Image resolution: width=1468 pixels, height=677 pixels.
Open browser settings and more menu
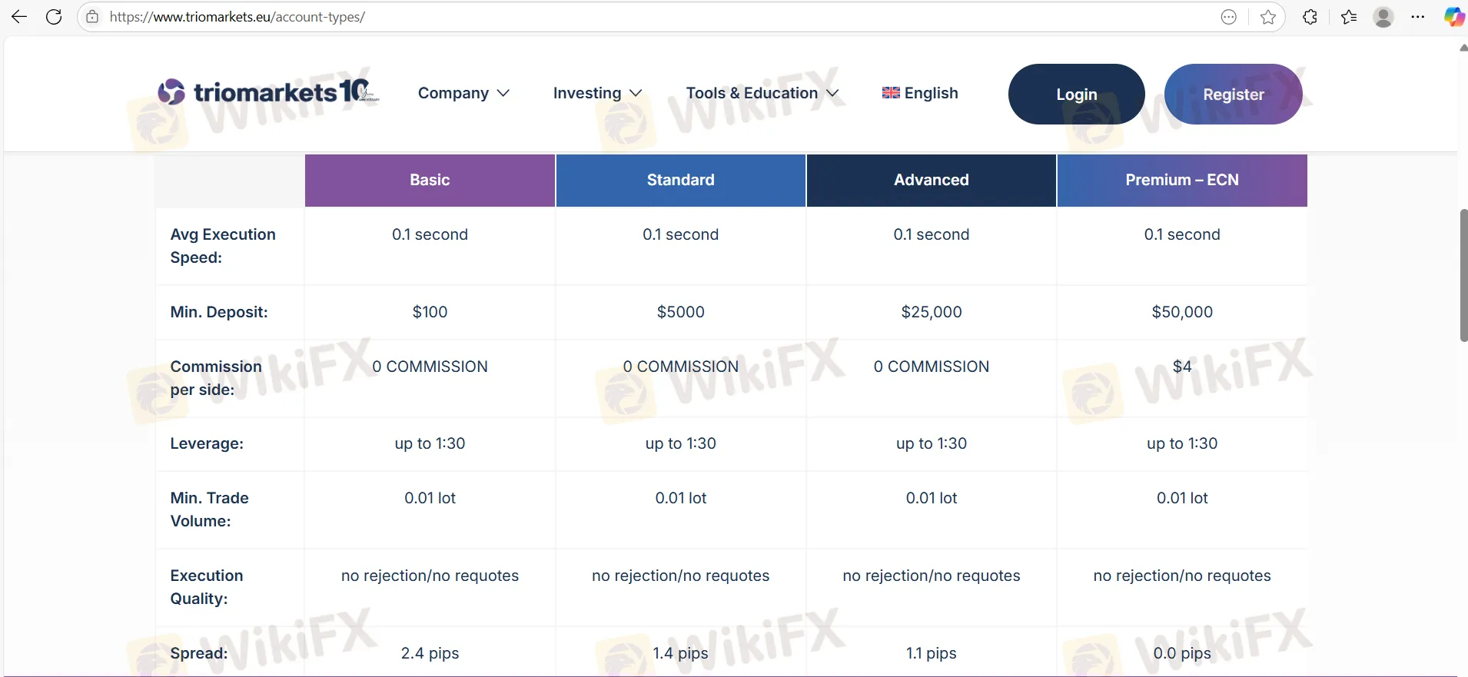pos(1418,17)
